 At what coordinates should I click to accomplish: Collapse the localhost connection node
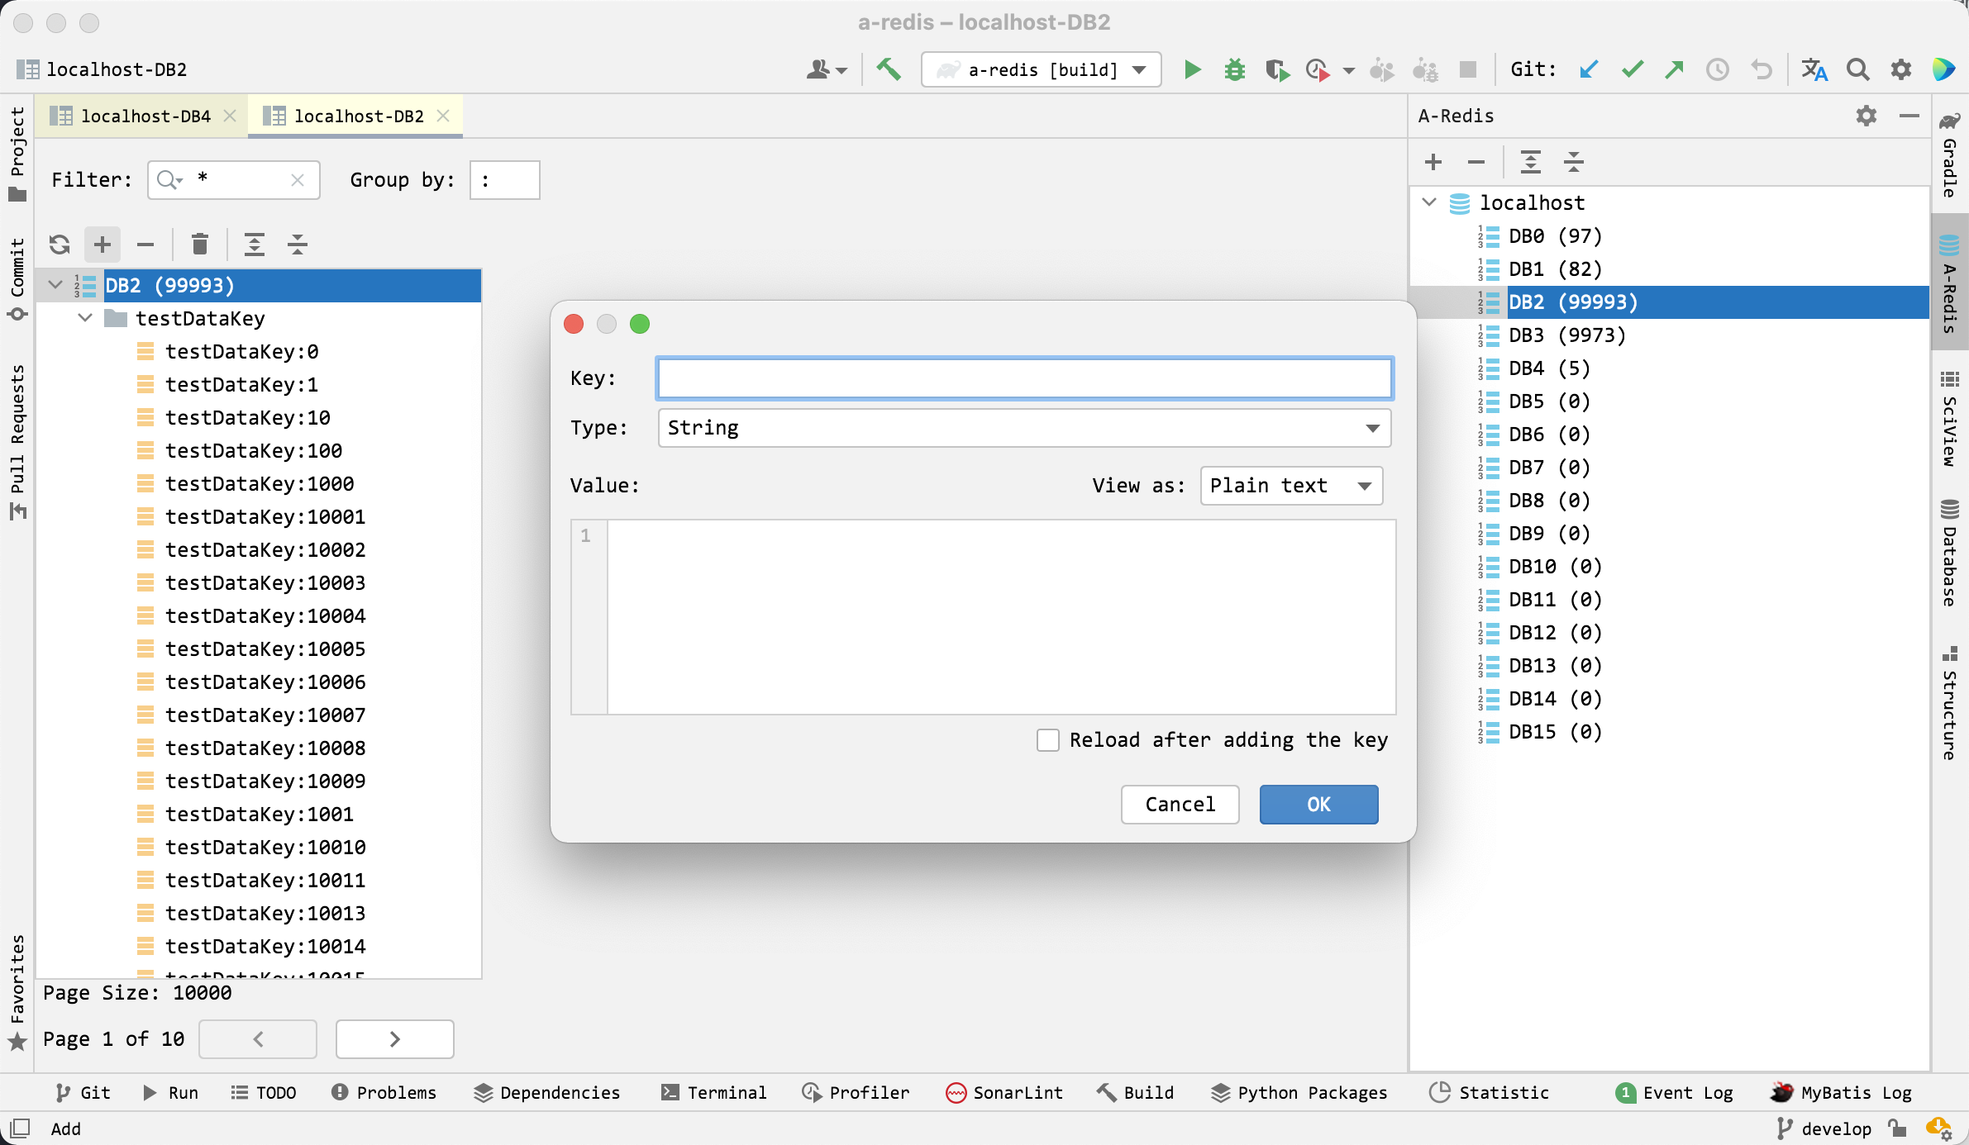click(x=1429, y=202)
